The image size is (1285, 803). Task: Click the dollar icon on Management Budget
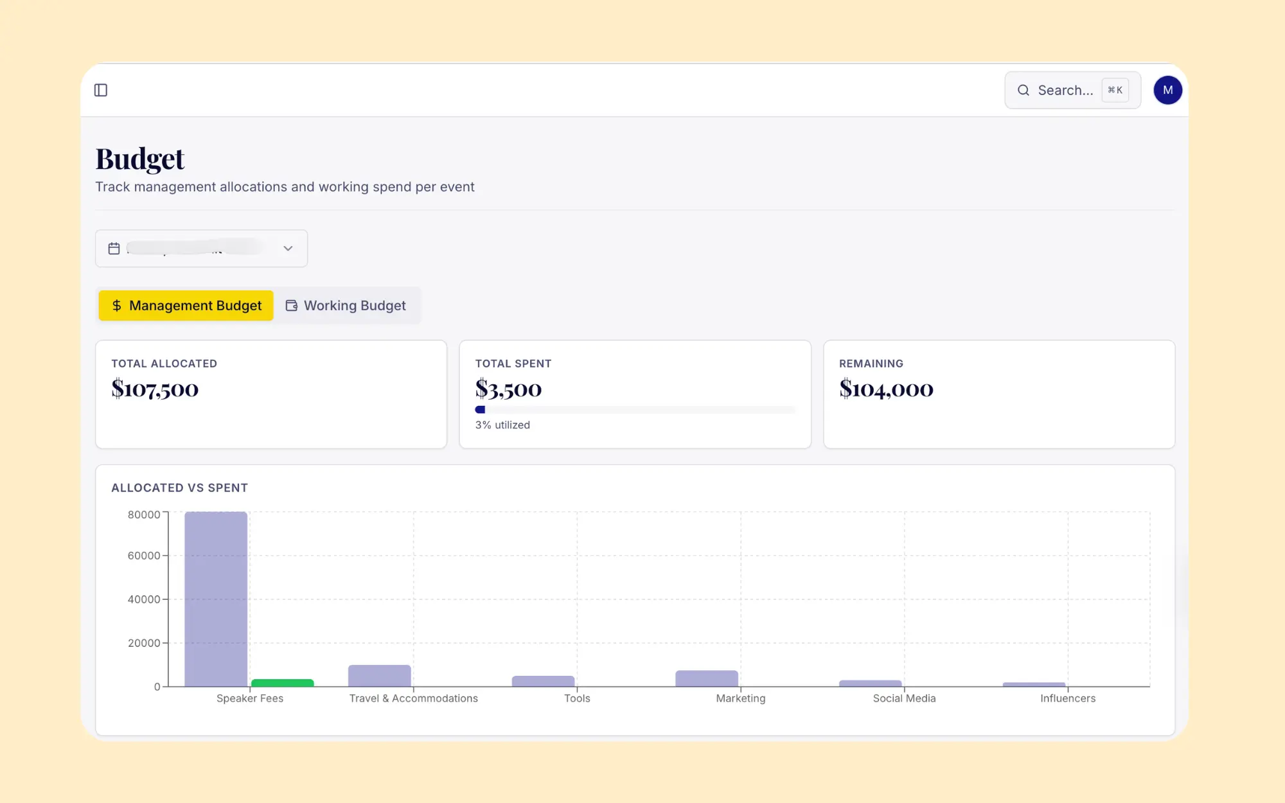[x=116, y=306]
